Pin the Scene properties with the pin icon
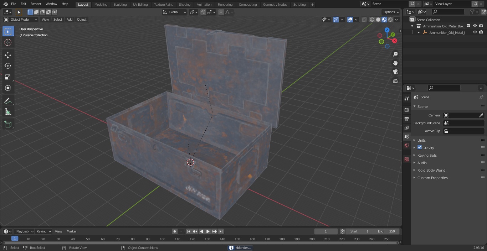 481,97
